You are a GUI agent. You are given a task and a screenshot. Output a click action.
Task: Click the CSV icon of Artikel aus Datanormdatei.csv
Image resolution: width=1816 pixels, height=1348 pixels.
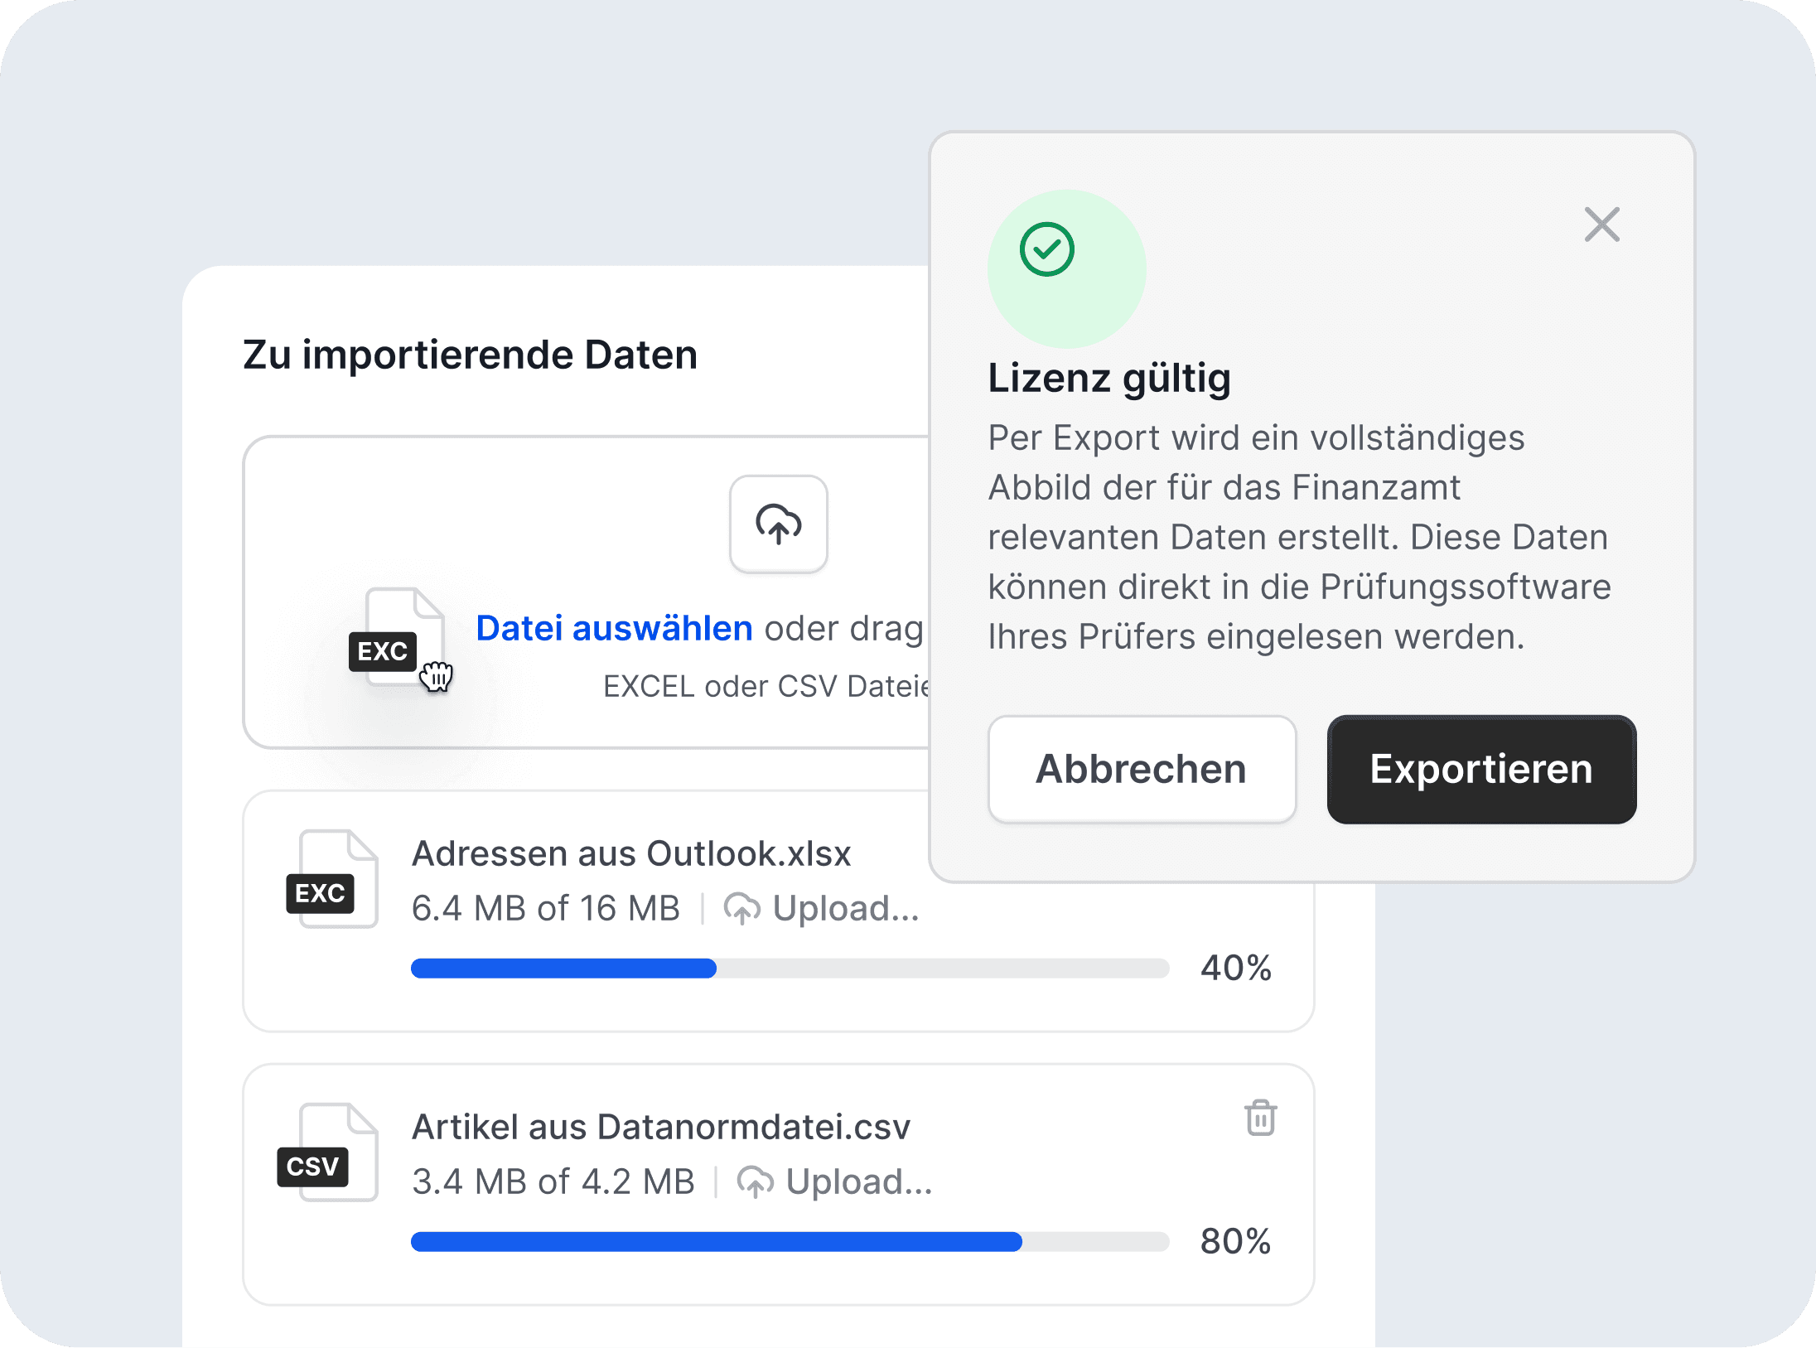328,1152
